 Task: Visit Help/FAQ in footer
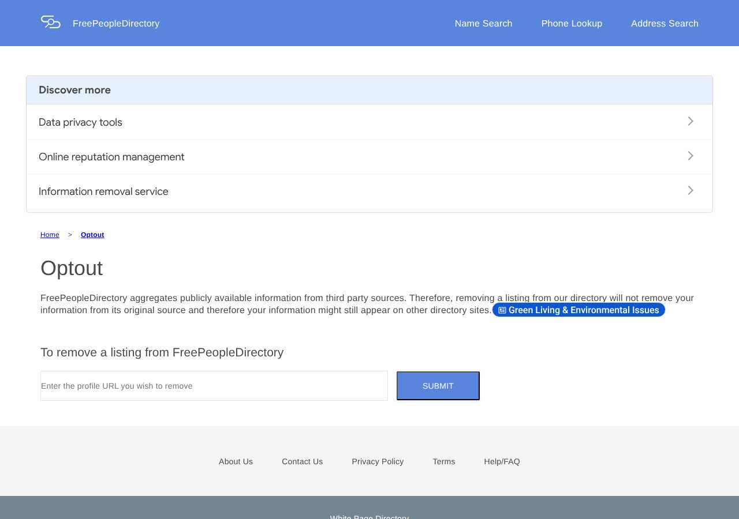(502, 461)
